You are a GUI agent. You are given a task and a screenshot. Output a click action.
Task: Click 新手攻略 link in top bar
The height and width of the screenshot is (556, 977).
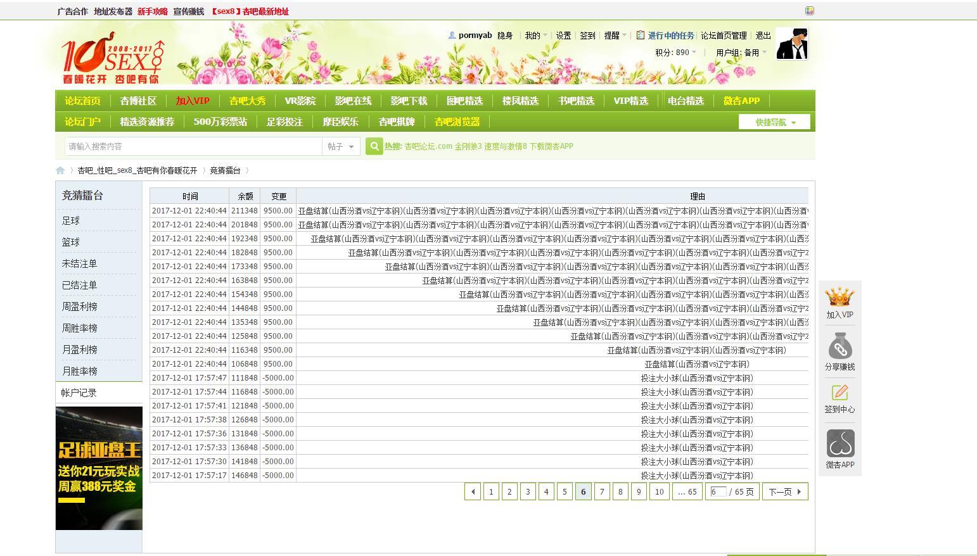(153, 11)
